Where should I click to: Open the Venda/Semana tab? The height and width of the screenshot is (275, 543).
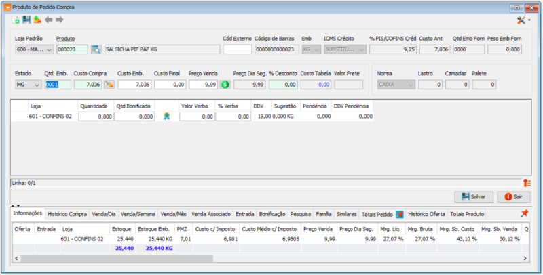pos(138,214)
